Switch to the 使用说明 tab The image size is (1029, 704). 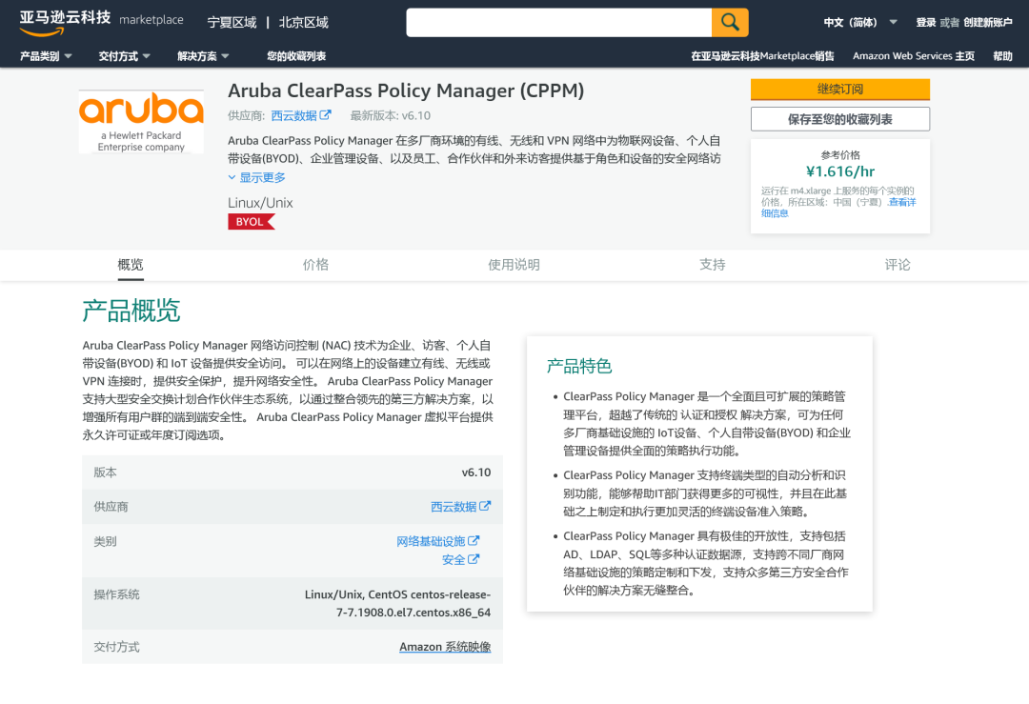coord(514,265)
